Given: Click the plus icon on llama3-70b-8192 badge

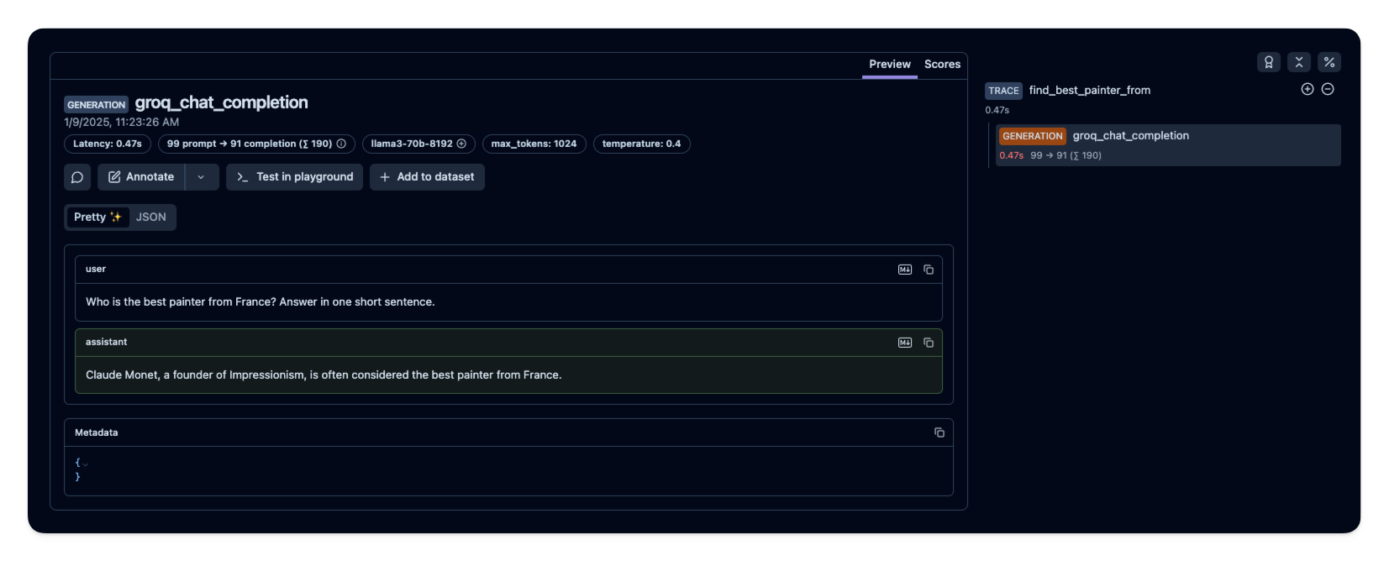Looking at the screenshot, I should click(x=461, y=144).
